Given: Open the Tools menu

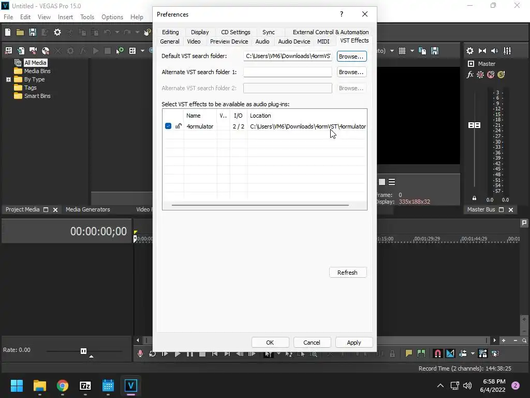Looking at the screenshot, I should (x=87, y=17).
